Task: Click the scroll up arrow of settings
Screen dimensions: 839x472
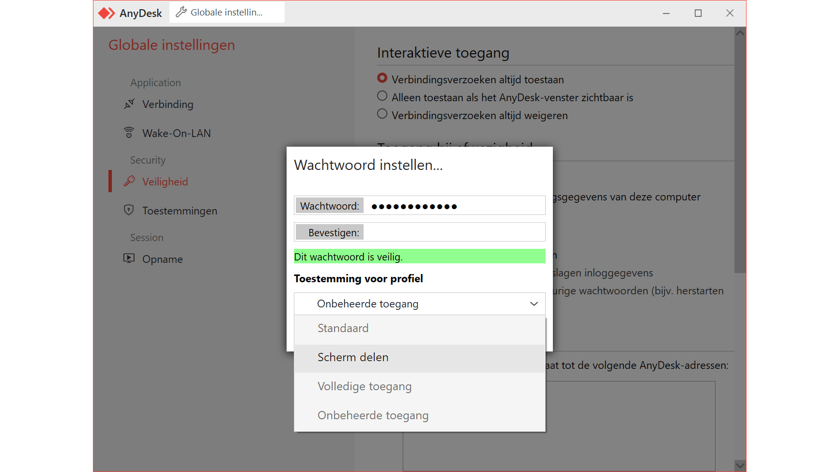Action: pyautogui.click(x=740, y=33)
